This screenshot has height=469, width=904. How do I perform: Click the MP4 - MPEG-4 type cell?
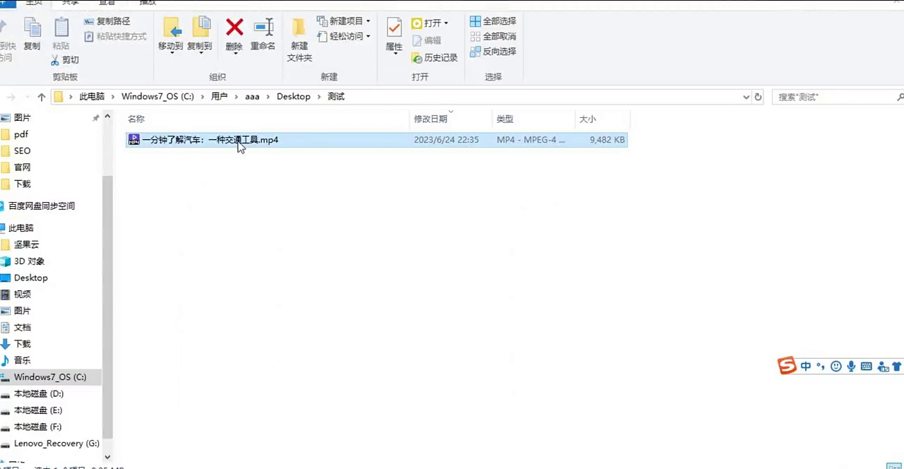[531, 140]
